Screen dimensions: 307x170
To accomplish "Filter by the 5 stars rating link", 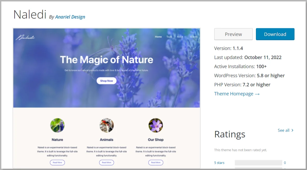I will tap(219, 162).
